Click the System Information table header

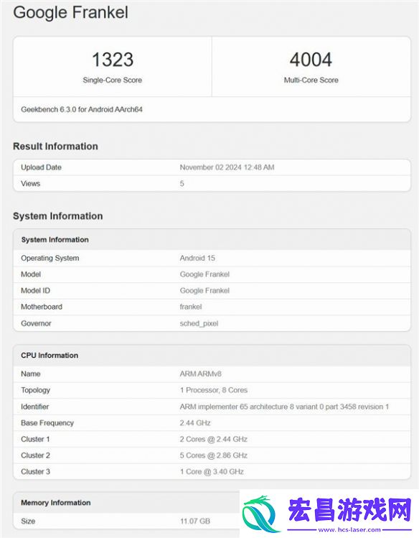212,239
